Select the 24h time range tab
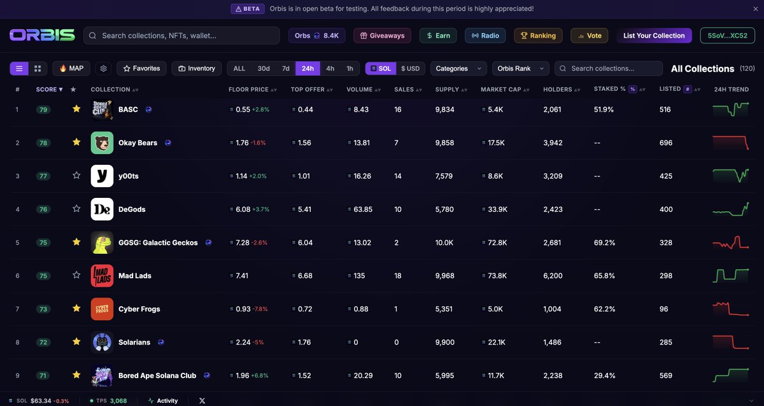 pyautogui.click(x=308, y=68)
